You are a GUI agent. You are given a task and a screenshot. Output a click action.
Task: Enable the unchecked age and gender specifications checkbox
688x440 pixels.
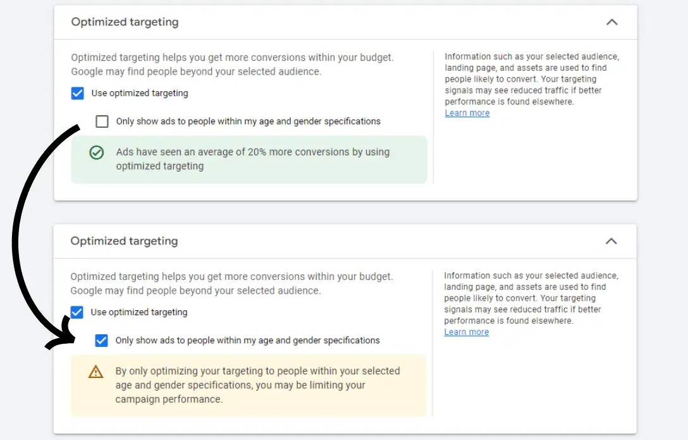point(102,122)
